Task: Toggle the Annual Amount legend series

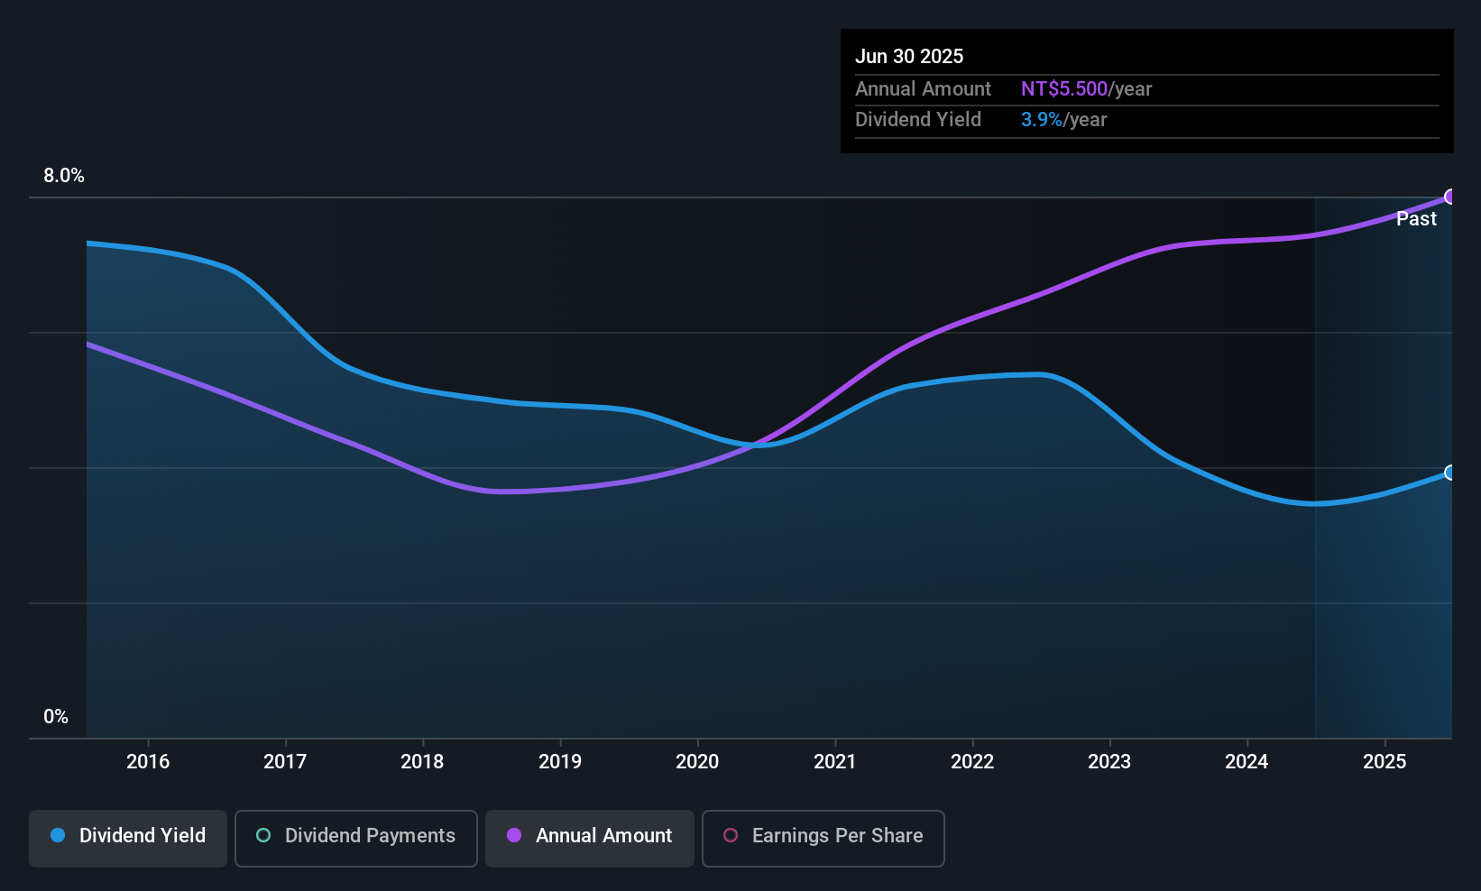Action: click(590, 839)
